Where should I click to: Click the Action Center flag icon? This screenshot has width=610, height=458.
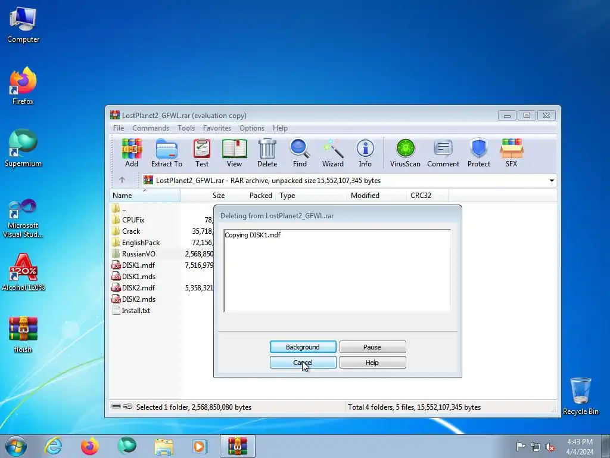coord(521,446)
